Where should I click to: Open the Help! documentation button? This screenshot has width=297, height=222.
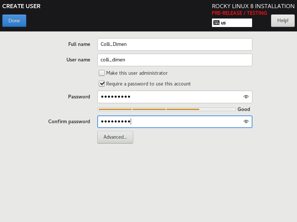point(283,21)
